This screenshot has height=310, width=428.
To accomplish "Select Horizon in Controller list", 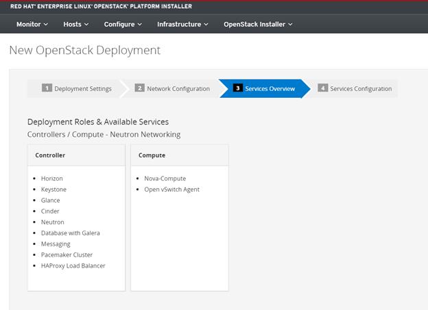I will 52,179.
